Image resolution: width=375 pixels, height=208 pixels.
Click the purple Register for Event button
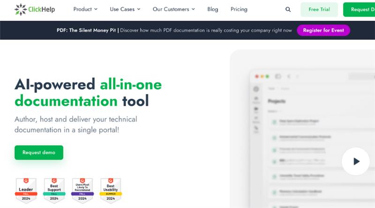(x=323, y=30)
